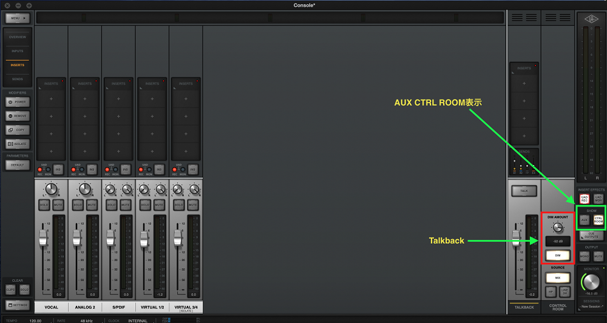Screen dimensions: 607x323
Task: Open S/PDIF channel inserts preset menu triangle
Action: tap(107, 88)
